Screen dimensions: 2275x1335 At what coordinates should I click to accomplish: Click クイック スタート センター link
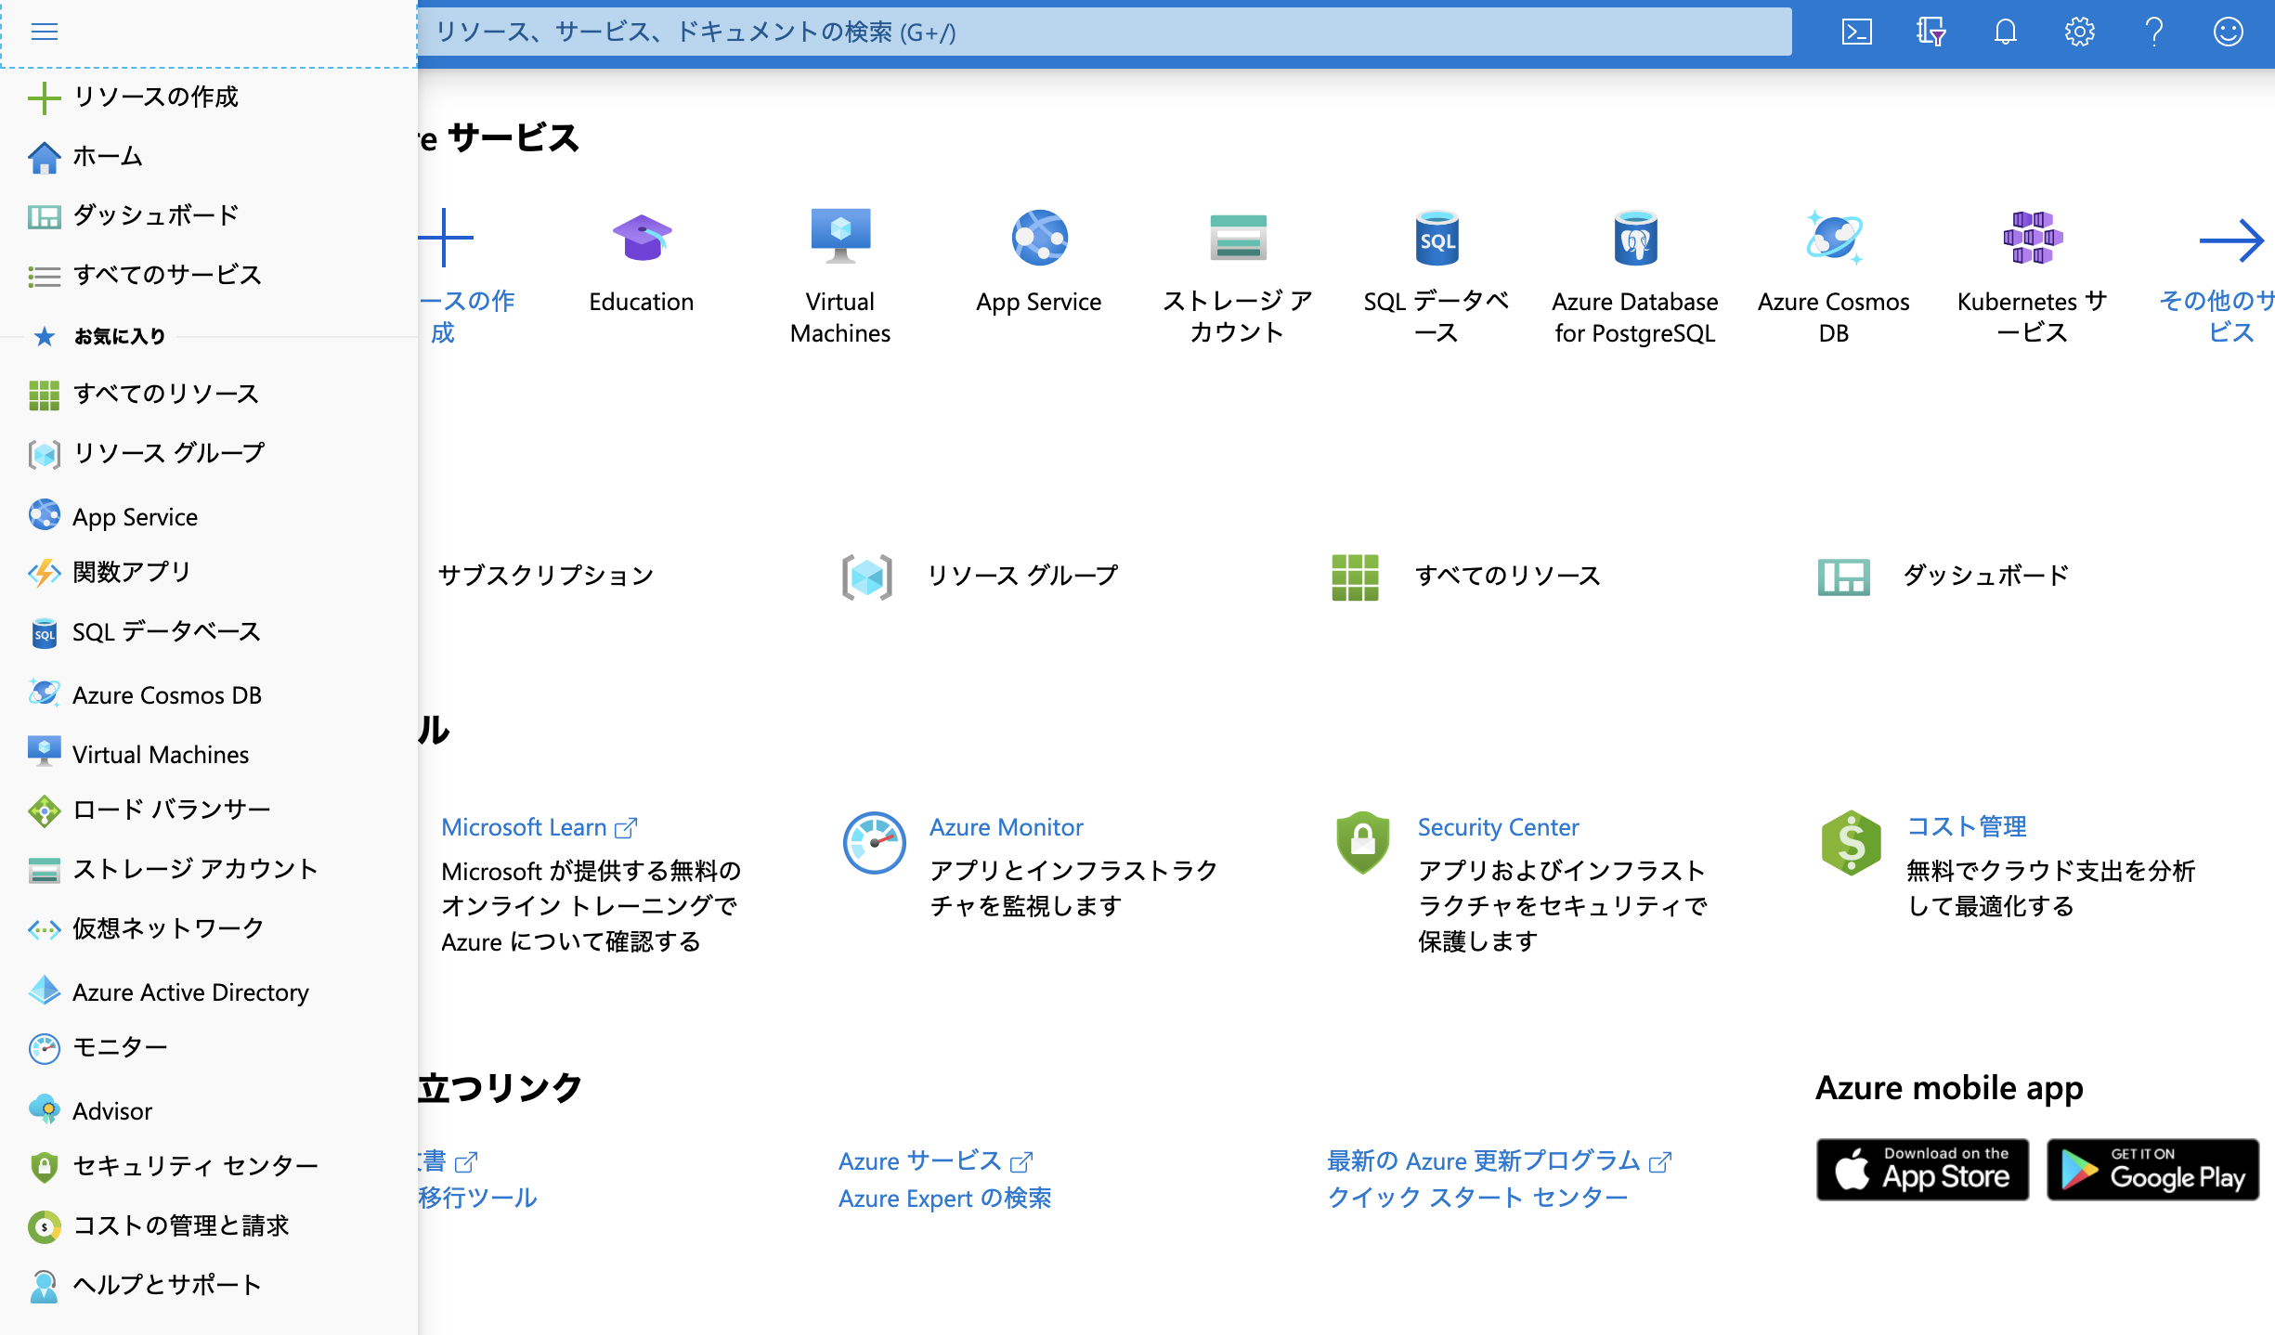coord(1477,1198)
